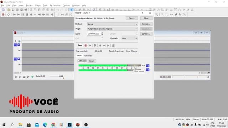
Task: Click the Play button in the main transport toolbar
Action: [18, 15]
